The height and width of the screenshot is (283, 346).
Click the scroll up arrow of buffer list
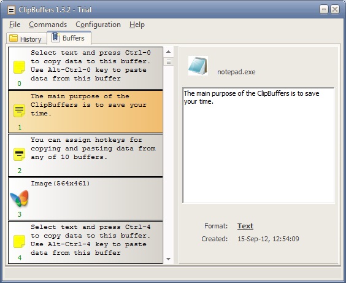168,52
